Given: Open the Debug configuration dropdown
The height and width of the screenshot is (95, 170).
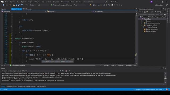Looking at the screenshot, I should 33,5.
